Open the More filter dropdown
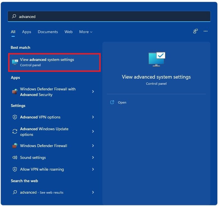 tap(86, 32)
